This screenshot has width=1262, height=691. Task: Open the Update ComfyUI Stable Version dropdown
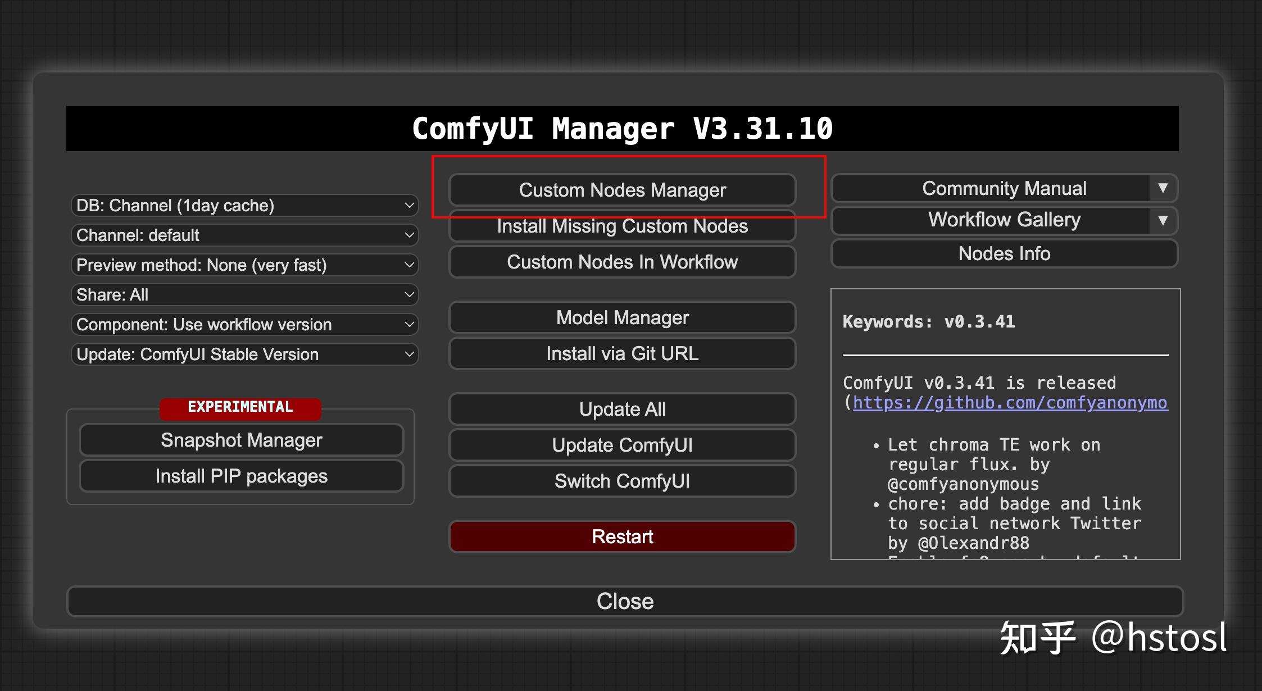pyautogui.click(x=244, y=354)
